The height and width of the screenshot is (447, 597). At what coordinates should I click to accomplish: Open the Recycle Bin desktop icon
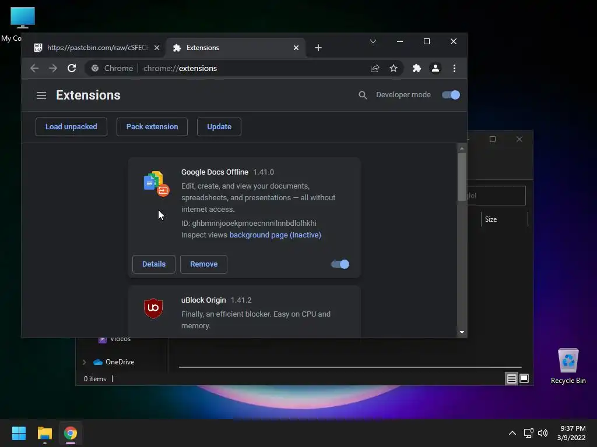click(x=568, y=366)
